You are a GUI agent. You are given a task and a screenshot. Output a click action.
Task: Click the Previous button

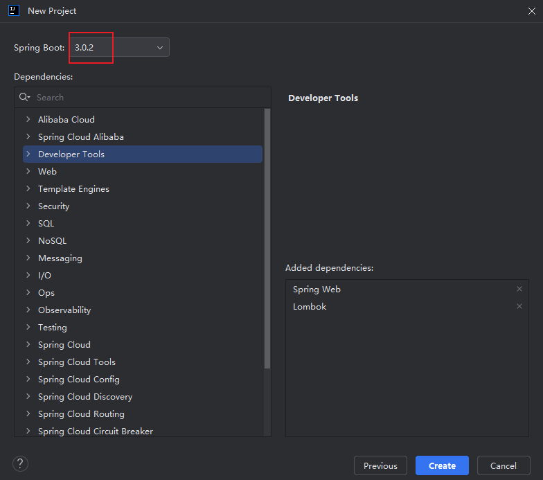coord(380,465)
